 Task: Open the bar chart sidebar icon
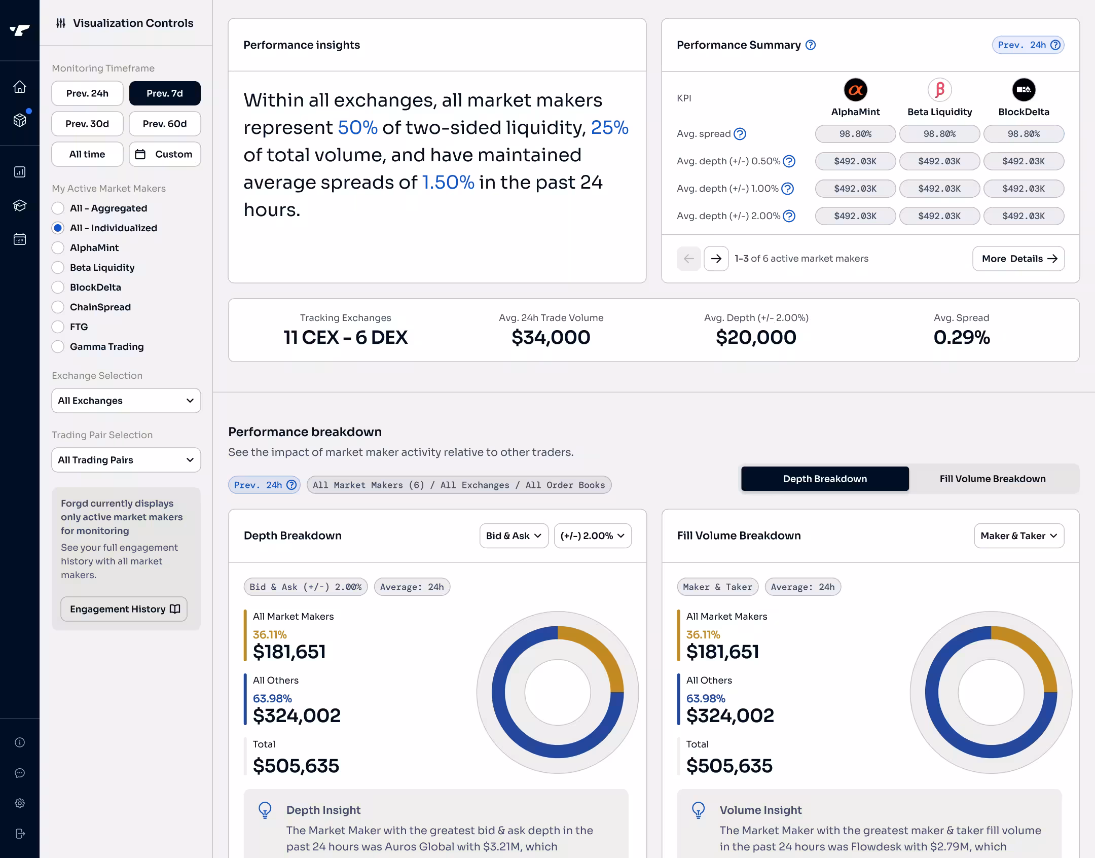[x=20, y=172]
